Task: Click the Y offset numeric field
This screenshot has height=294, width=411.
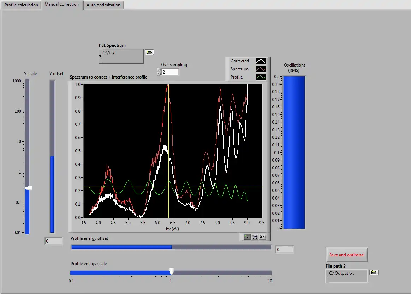Action: coord(54,242)
